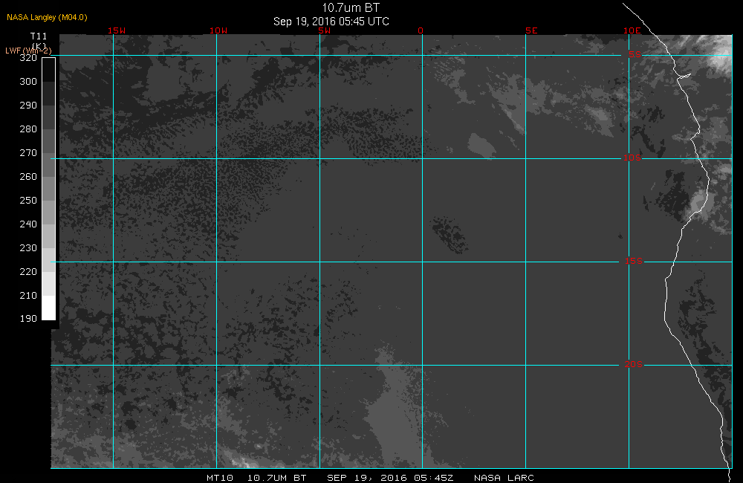The width and height of the screenshot is (743, 483).
Task: Click the 260 value on the colorbar scale
Action: pos(28,176)
